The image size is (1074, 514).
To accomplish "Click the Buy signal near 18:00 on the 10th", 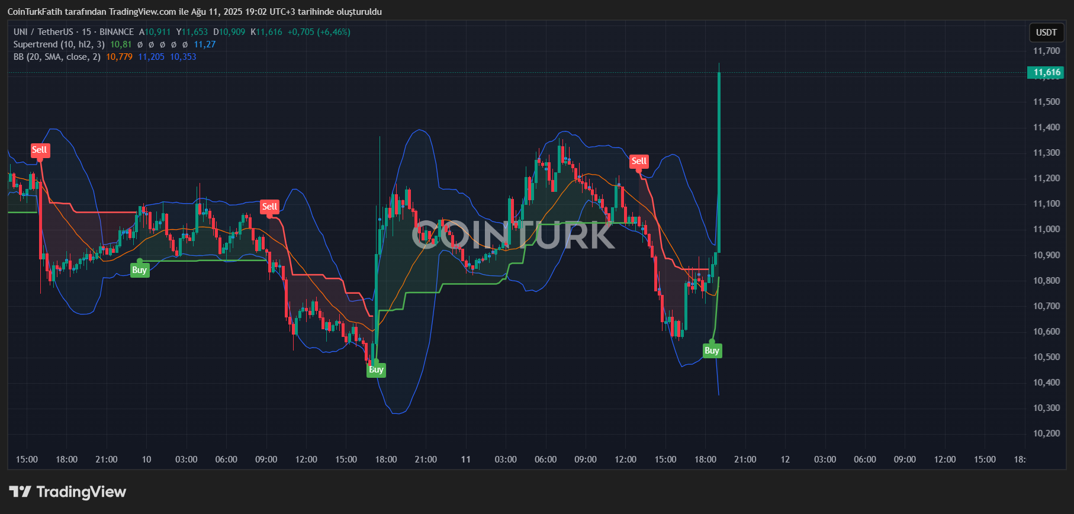I will (377, 370).
